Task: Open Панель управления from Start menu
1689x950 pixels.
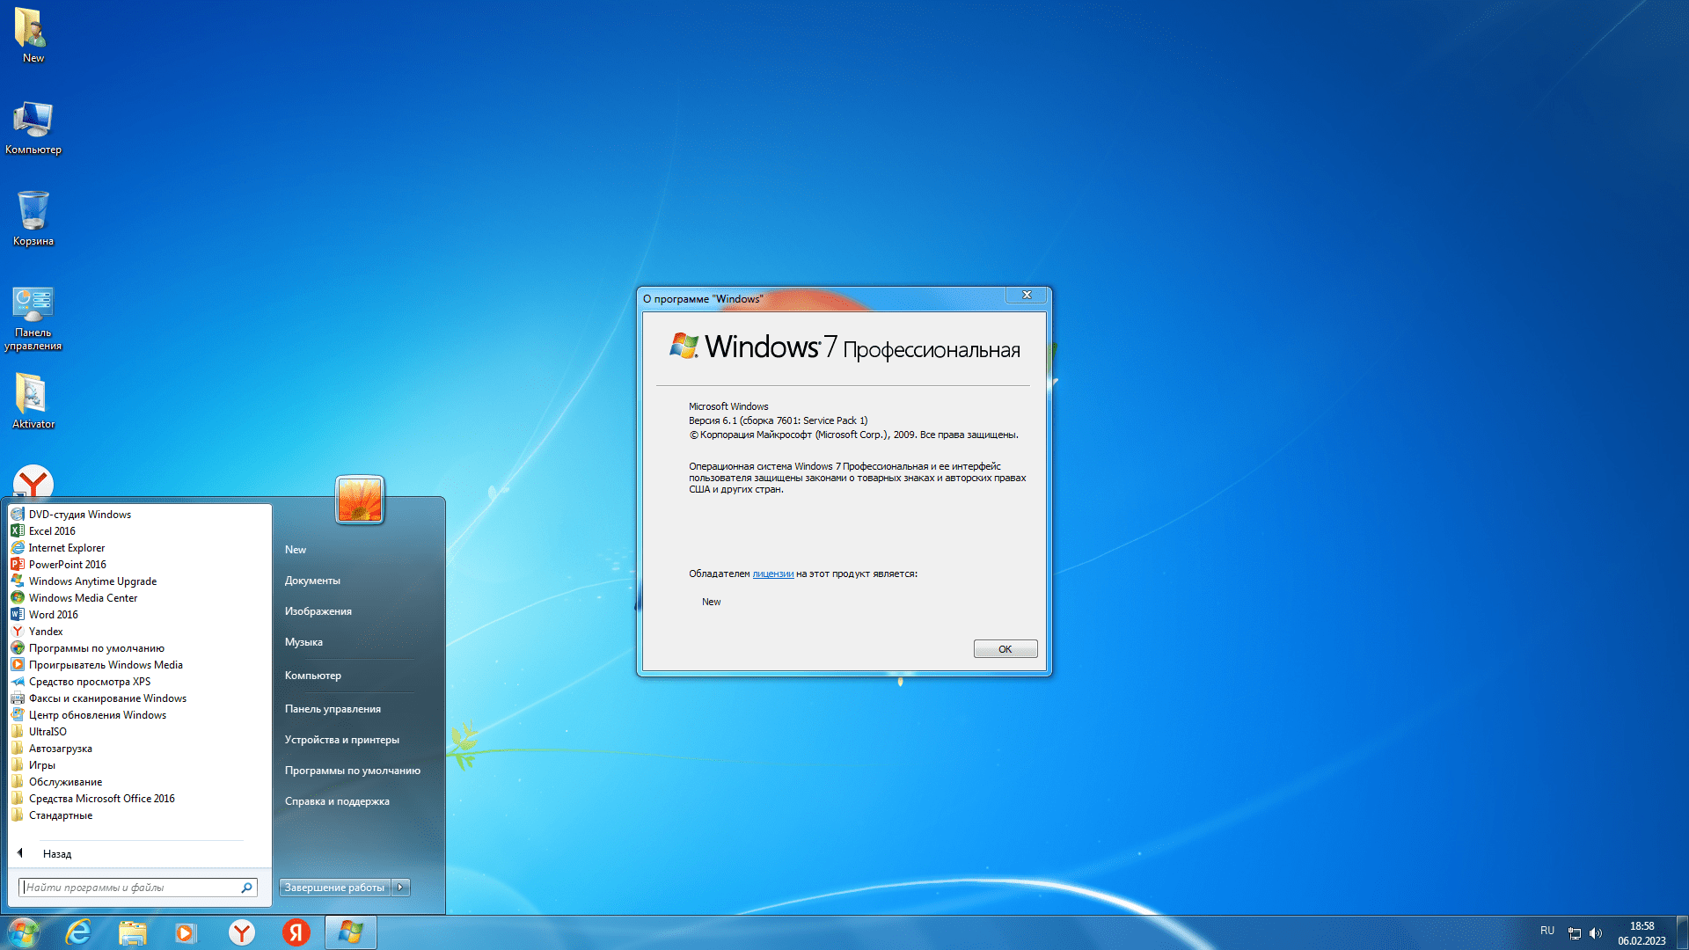Action: click(x=333, y=709)
